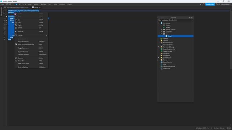Expand the Camera node in Explorer
The width and height of the screenshot is (232, 130).
[161, 25]
